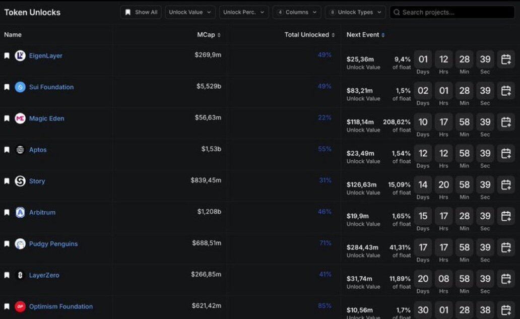This screenshot has width=520, height=319.
Task: Click calendar icon in Magic Eden row
Action: coord(505,122)
